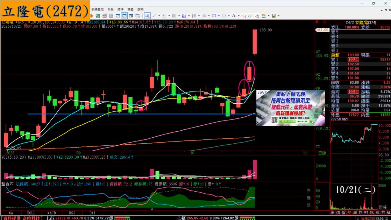This screenshot has width=391, height=220.
Task: Click the 整合四 indicator panel label
Action: (7, 184)
